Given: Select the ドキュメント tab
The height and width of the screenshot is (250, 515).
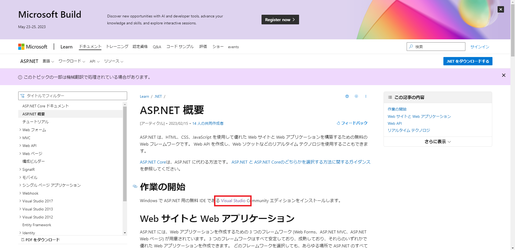Looking at the screenshot, I should point(90,47).
